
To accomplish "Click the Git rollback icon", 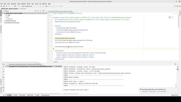I will 61,6.
